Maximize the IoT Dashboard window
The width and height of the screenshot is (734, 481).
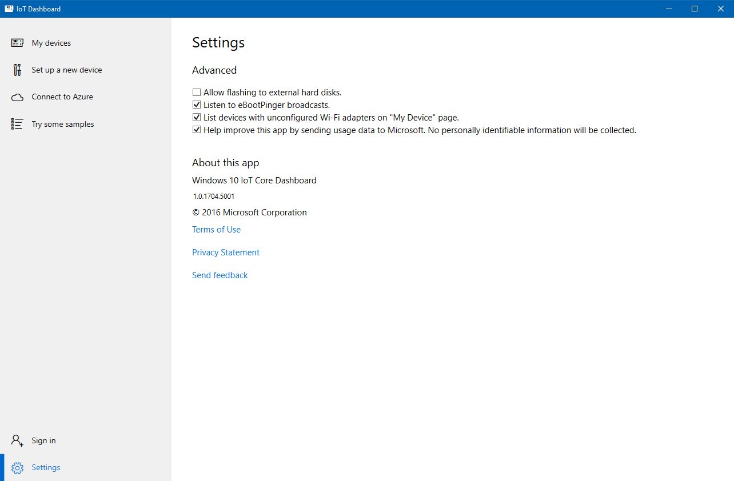(695, 9)
